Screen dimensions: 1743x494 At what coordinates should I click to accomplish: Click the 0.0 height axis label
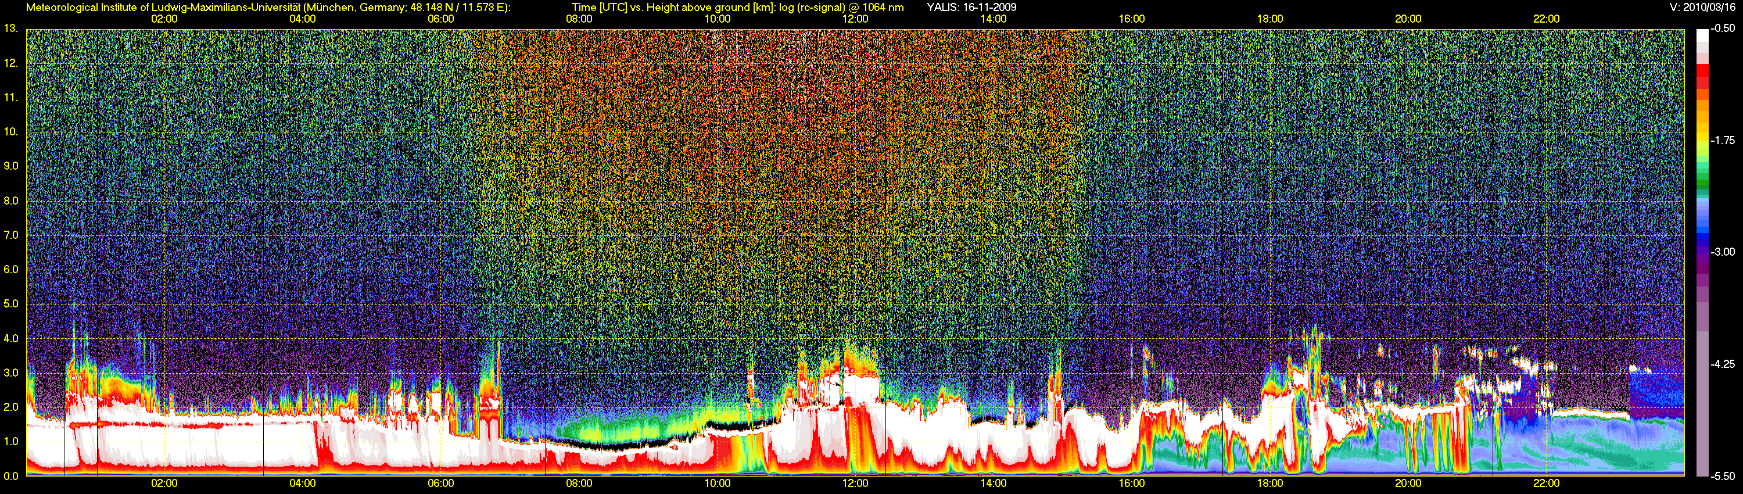tap(11, 476)
